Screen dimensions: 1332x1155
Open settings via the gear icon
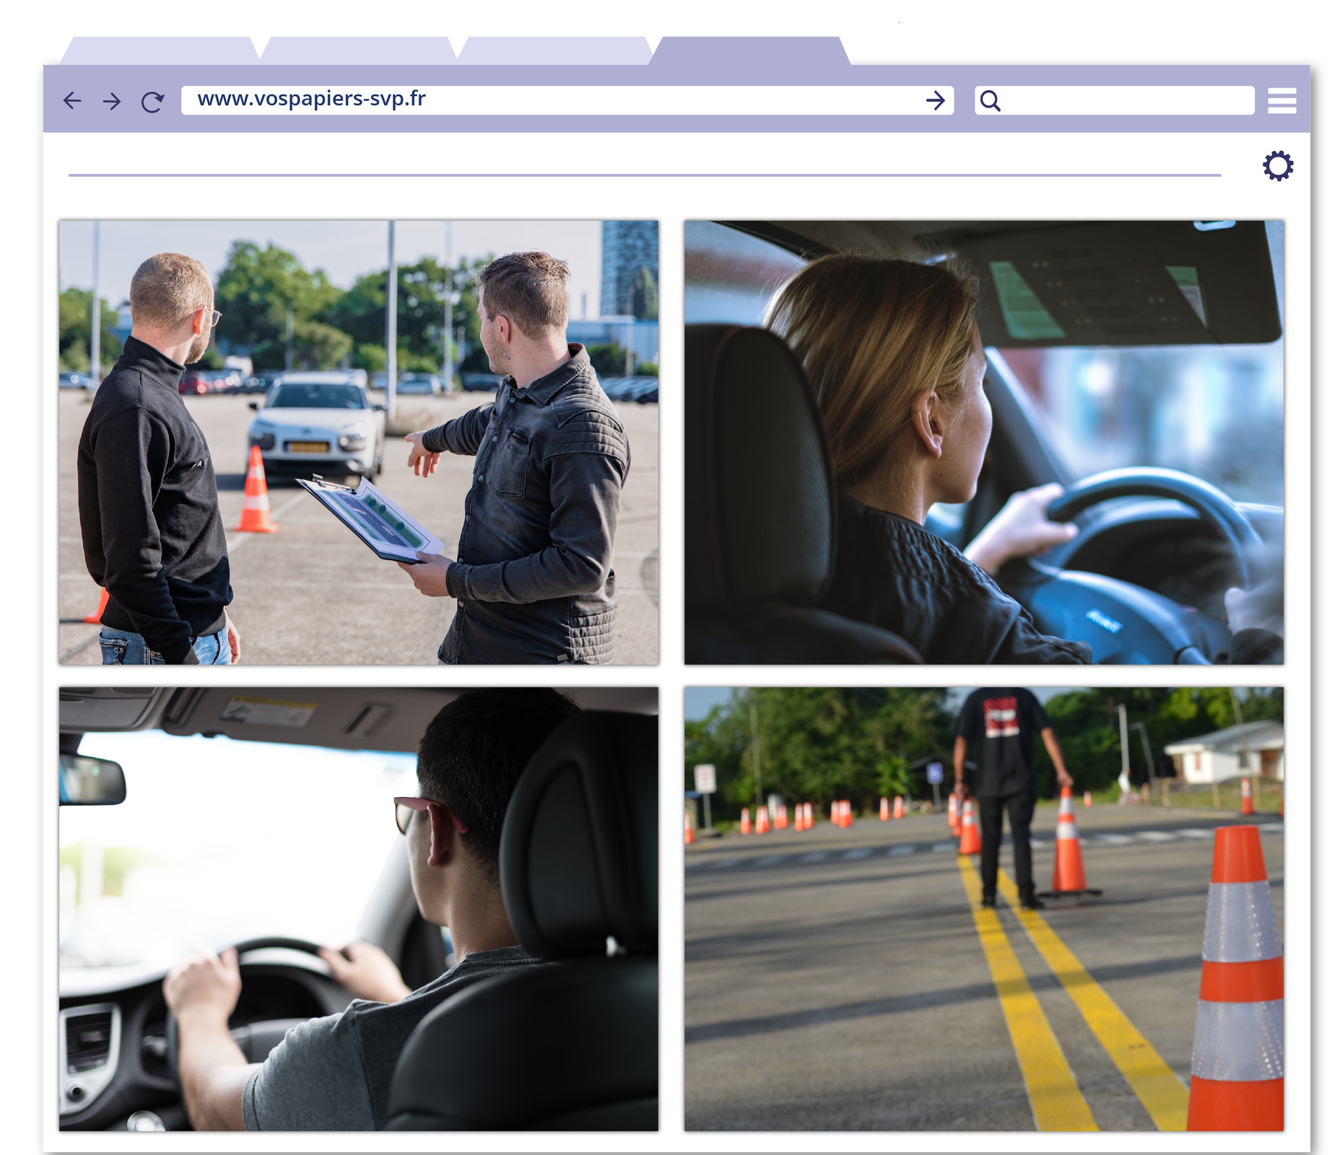point(1277,166)
